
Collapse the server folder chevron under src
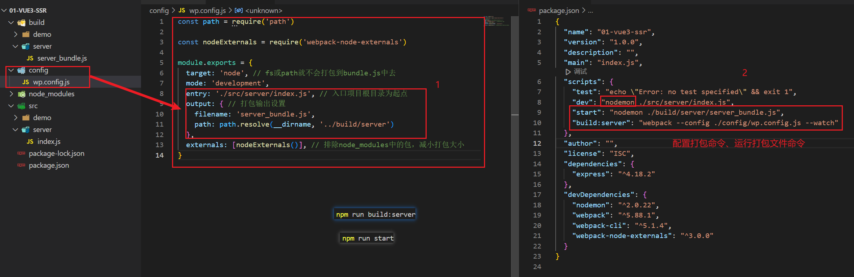tap(16, 129)
